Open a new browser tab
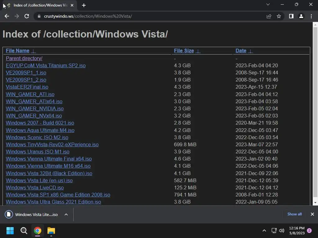 [x=84, y=5]
